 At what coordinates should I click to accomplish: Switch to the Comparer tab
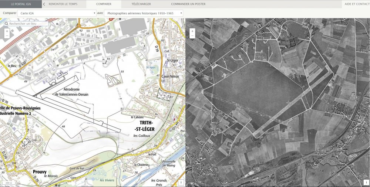[x=104, y=4]
